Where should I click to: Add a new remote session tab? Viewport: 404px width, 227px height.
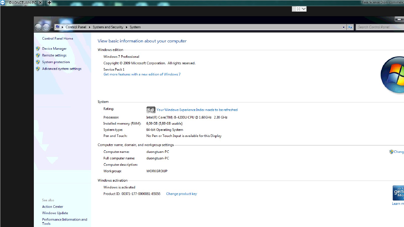click(49, 3)
